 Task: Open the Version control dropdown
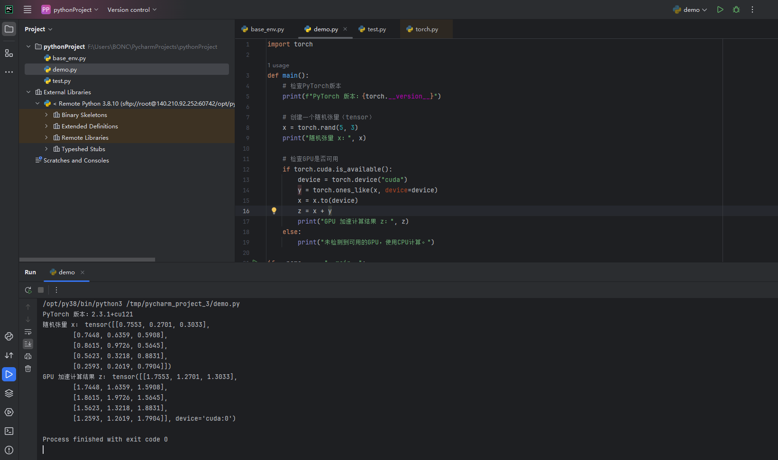coord(132,9)
